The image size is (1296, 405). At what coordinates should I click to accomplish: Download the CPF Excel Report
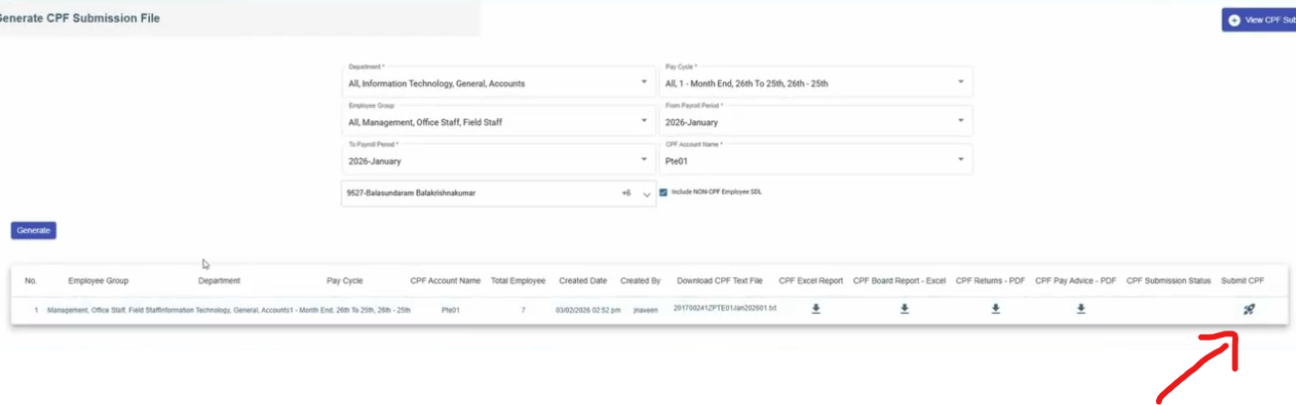coord(815,309)
